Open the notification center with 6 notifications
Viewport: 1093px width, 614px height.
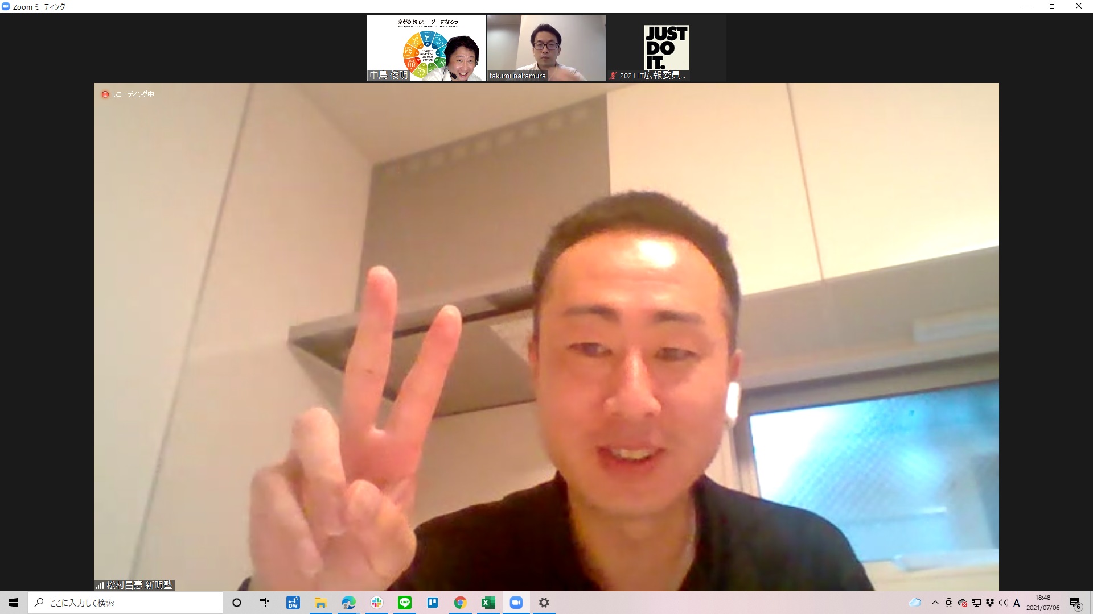pyautogui.click(x=1075, y=603)
